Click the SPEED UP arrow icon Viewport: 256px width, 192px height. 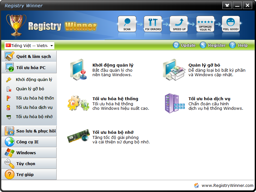tap(179, 24)
